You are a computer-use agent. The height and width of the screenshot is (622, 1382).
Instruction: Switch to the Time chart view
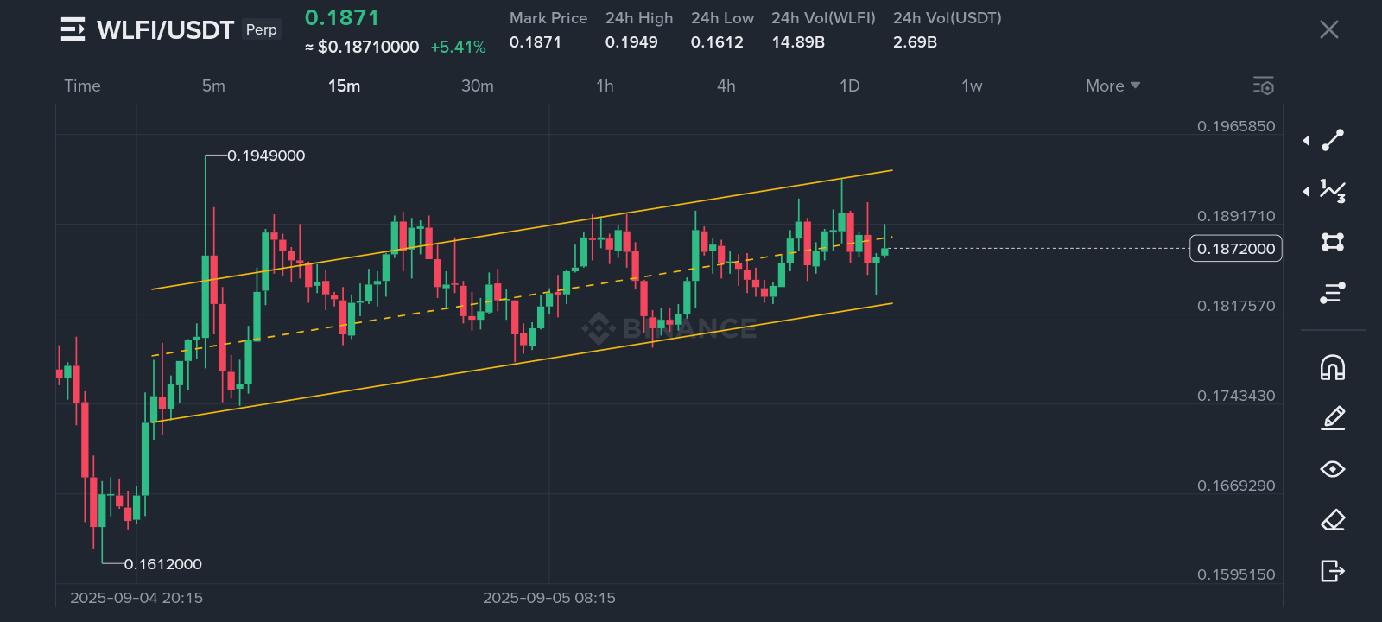(82, 86)
